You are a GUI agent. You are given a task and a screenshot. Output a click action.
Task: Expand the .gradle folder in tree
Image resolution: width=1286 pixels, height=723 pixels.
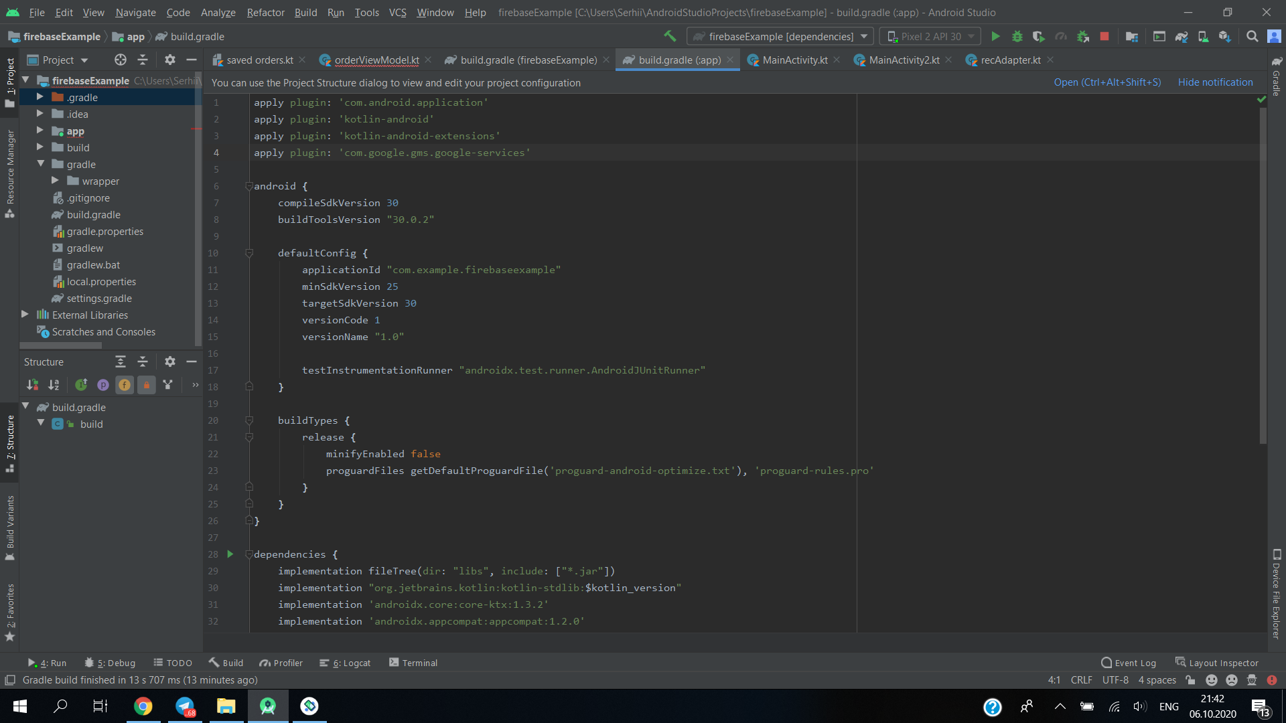(x=40, y=97)
